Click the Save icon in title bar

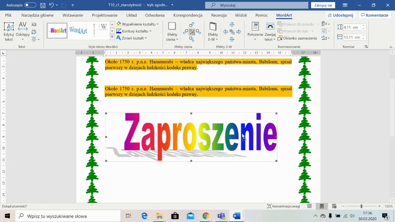[43, 5]
